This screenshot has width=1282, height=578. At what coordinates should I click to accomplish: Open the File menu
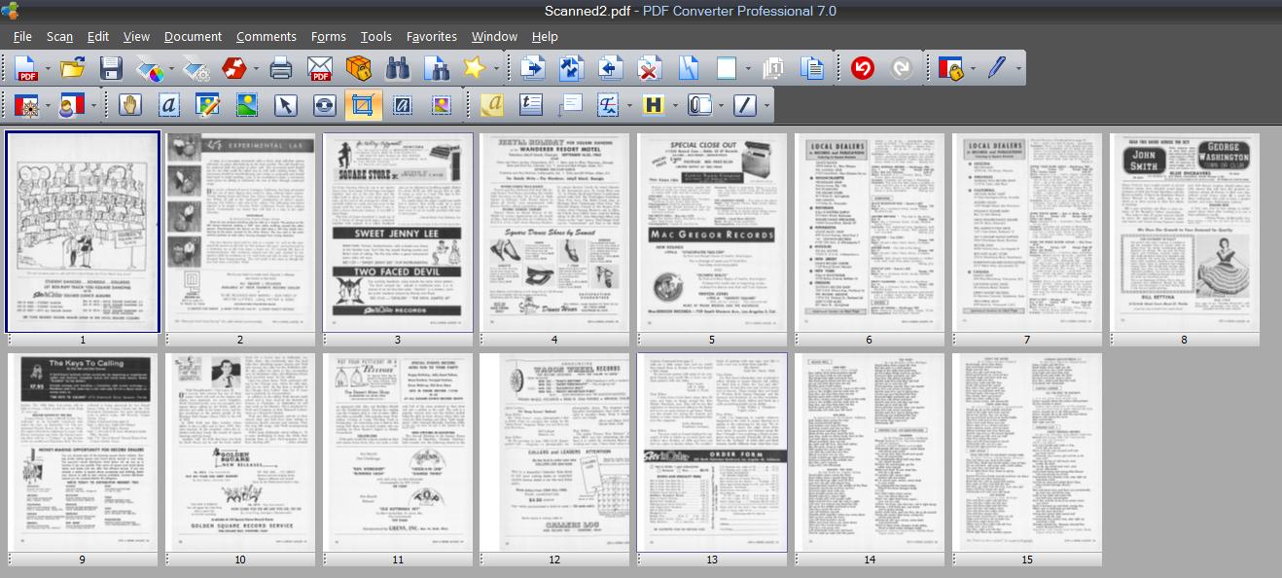[22, 36]
